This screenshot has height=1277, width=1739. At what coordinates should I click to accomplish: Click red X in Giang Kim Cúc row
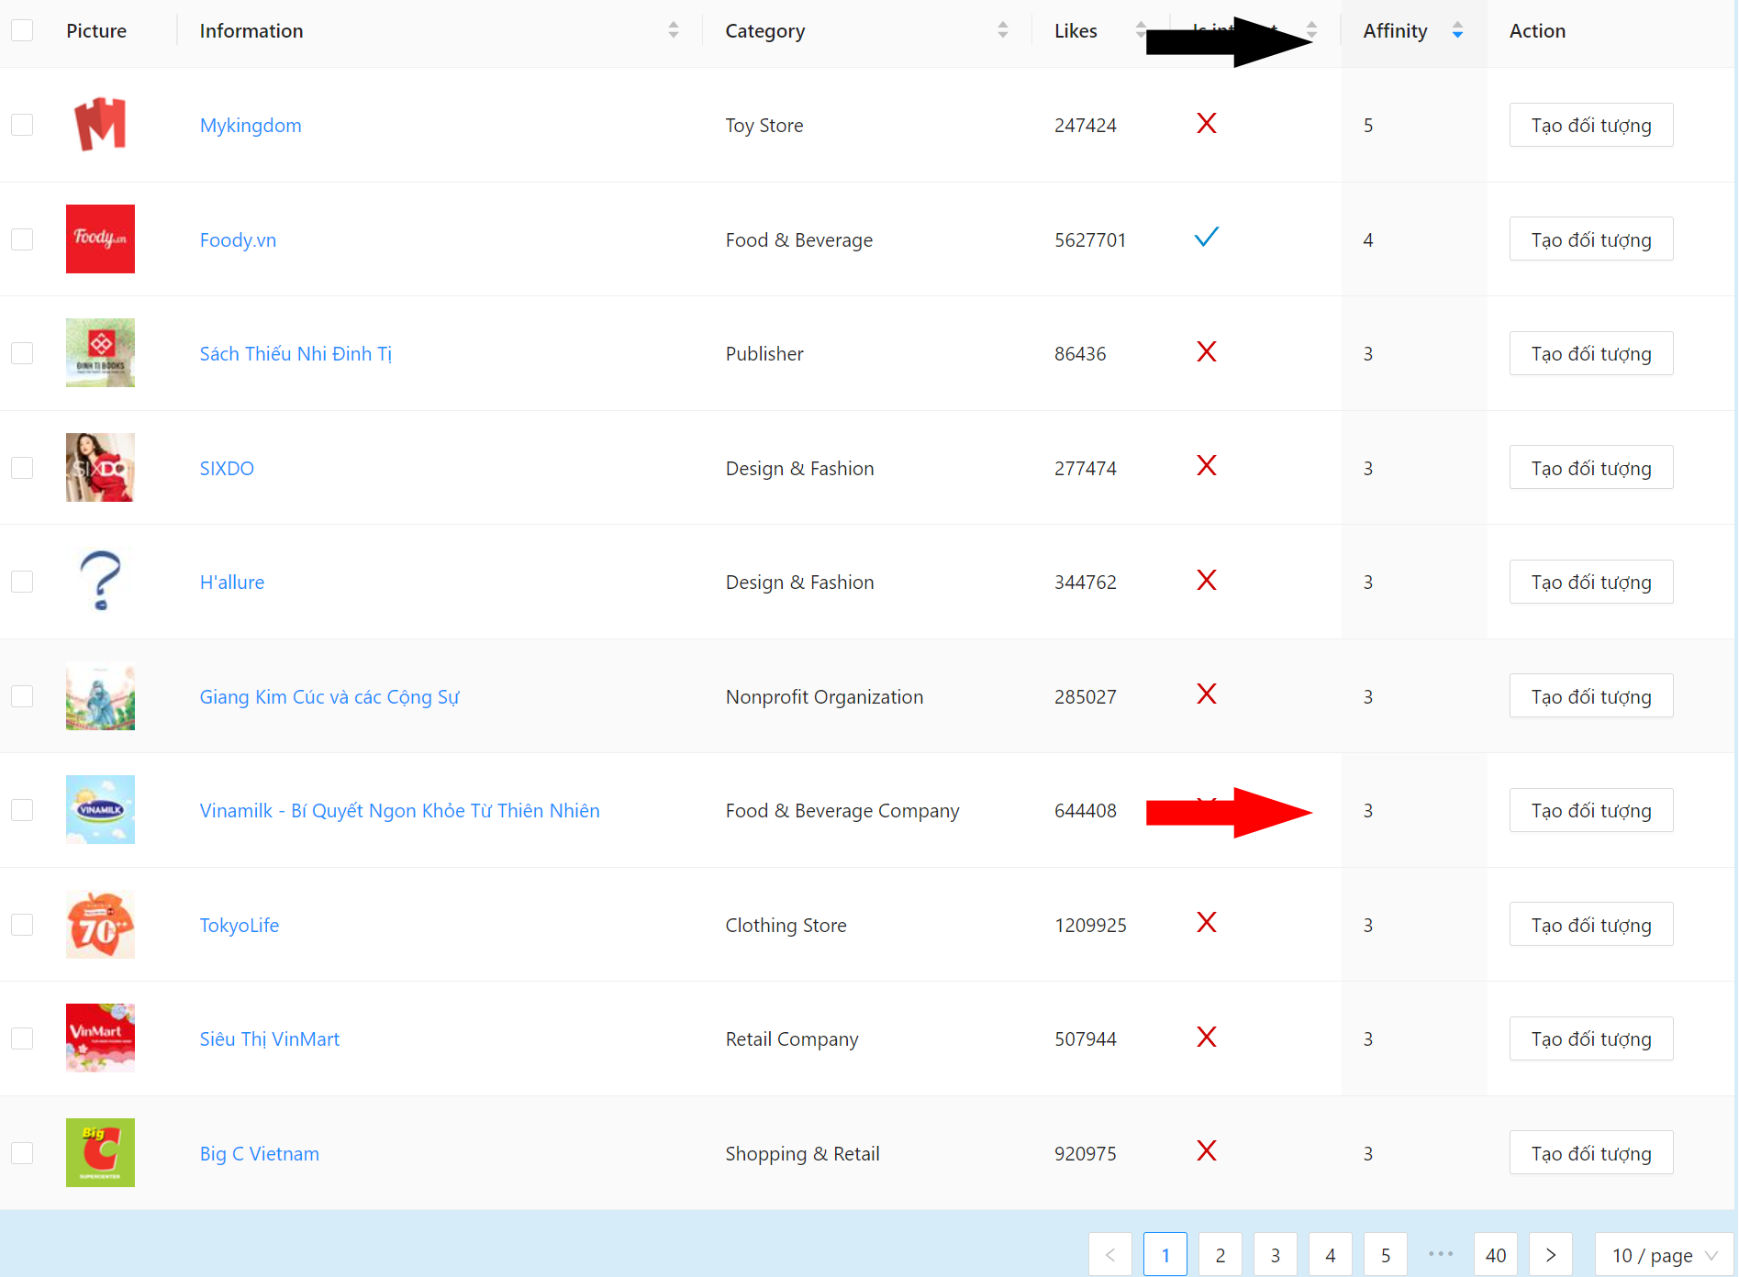(1207, 694)
